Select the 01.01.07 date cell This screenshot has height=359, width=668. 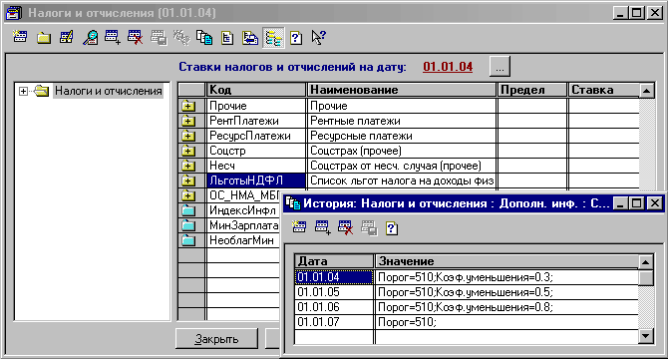pos(334,322)
